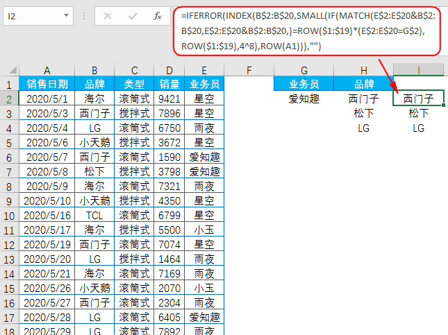Viewport: 448px width, 335px height.
Task: Click header cell 销量
Action: [x=169, y=84]
